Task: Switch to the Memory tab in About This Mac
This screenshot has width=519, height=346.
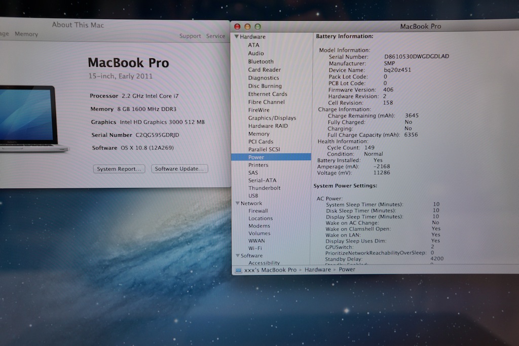Action: tap(26, 34)
